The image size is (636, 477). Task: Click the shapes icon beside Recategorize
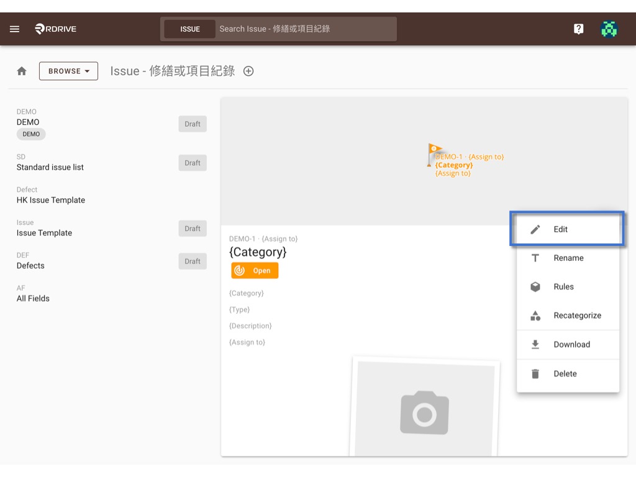[535, 316]
